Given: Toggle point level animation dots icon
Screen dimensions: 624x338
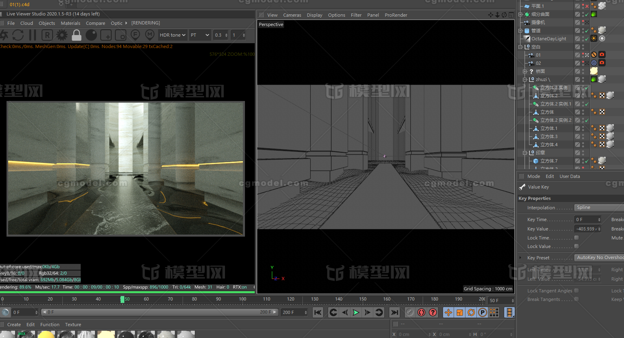Looking at the screenshot, I should (x=494, y=312).
